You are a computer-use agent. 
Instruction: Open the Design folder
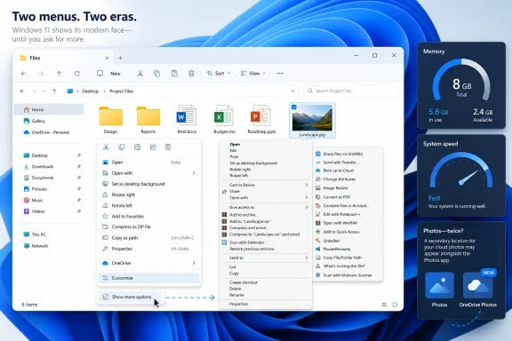point(111,119)
